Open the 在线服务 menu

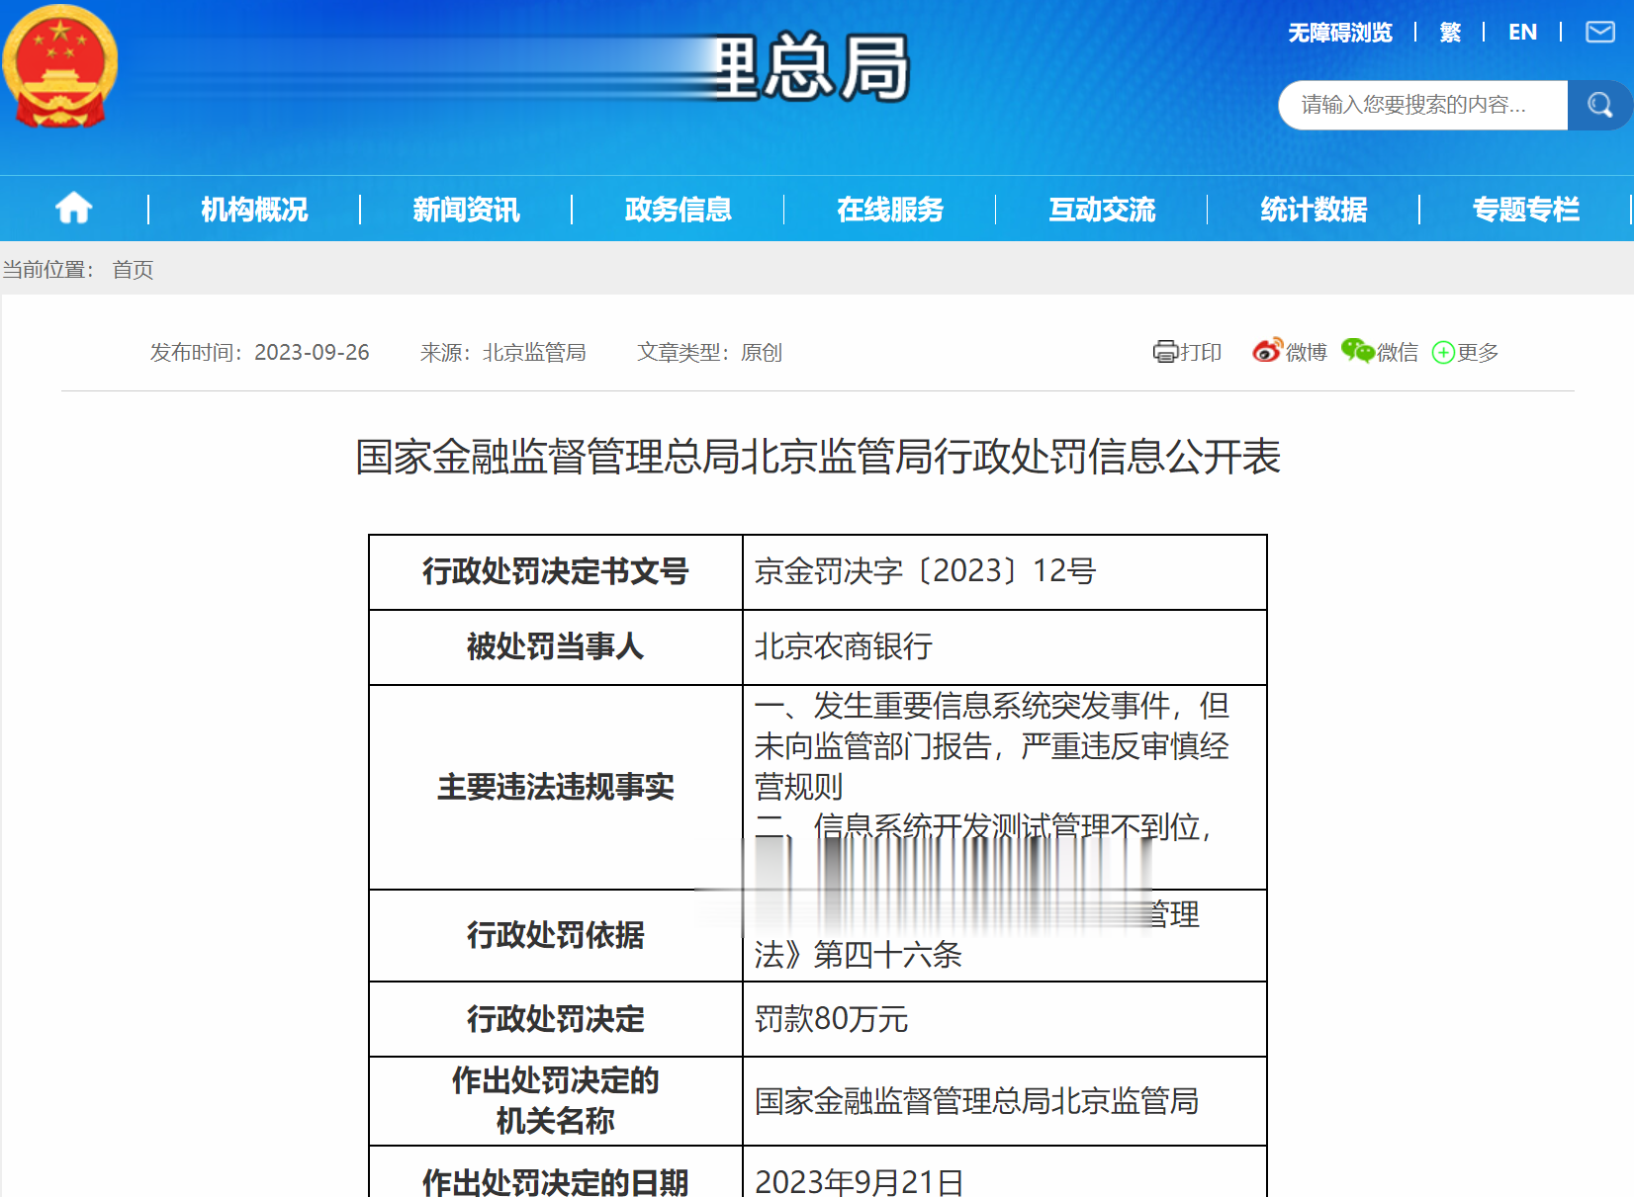pos(890,210)
